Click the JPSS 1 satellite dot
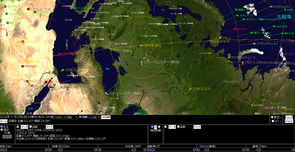This screenshot has width=295, height=152. coord(220,38)
